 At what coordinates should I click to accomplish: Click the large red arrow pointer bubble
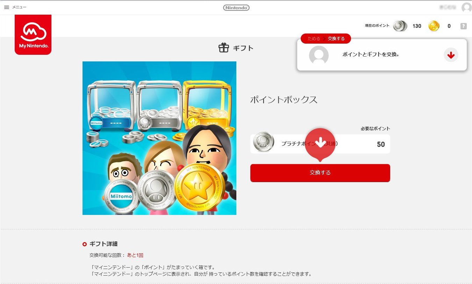coord(320,144)
